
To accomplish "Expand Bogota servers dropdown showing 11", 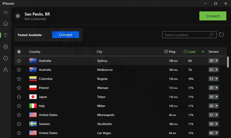I will 213,79.
